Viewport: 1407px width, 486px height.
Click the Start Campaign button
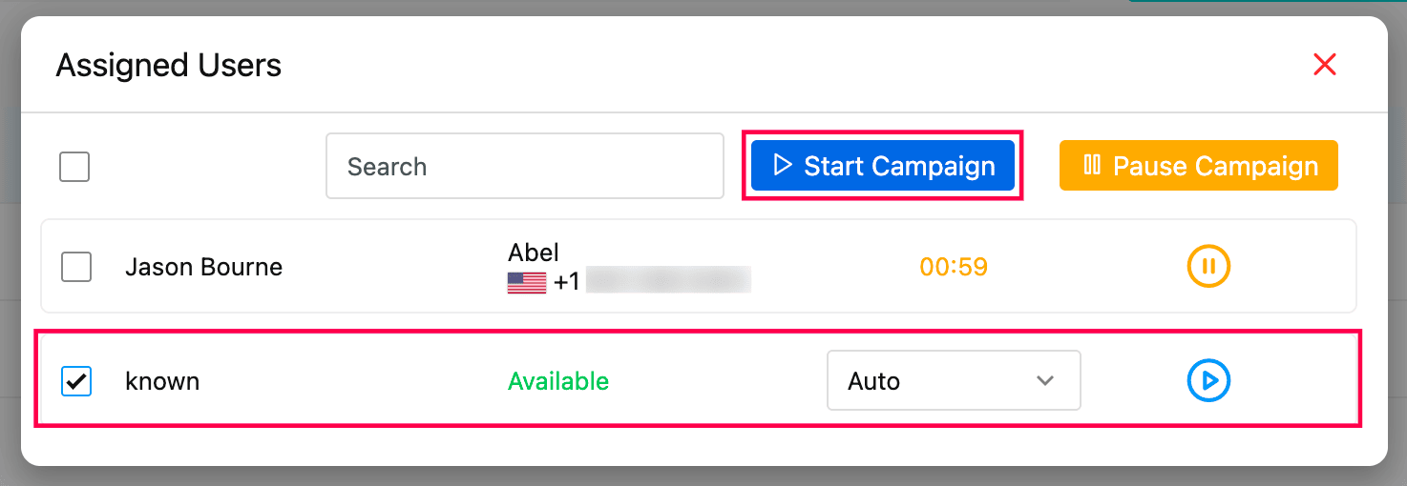coord(882,166)
